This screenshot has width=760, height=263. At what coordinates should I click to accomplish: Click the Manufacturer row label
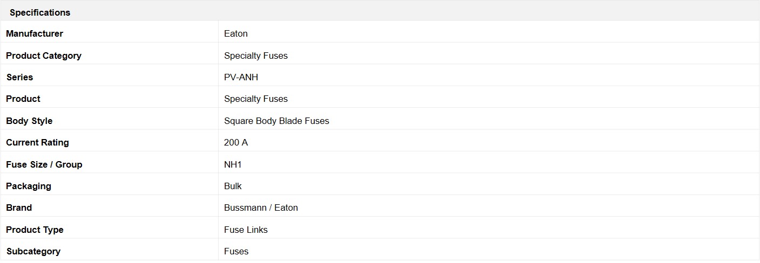(x=35, y=33)
